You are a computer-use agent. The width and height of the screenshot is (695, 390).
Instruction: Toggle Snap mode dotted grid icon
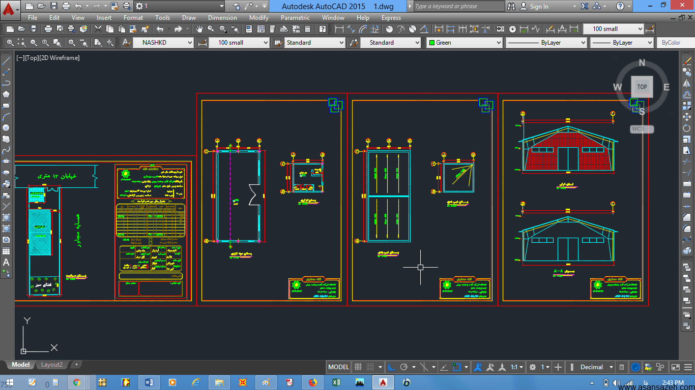click(371, 367)
